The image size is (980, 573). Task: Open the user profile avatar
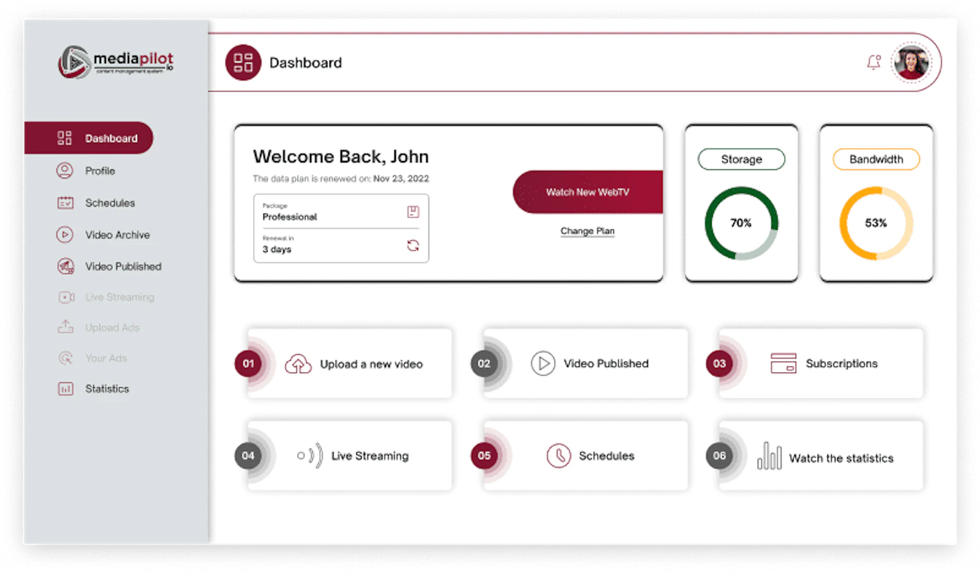pyautogui.click(x=911, y=62)
